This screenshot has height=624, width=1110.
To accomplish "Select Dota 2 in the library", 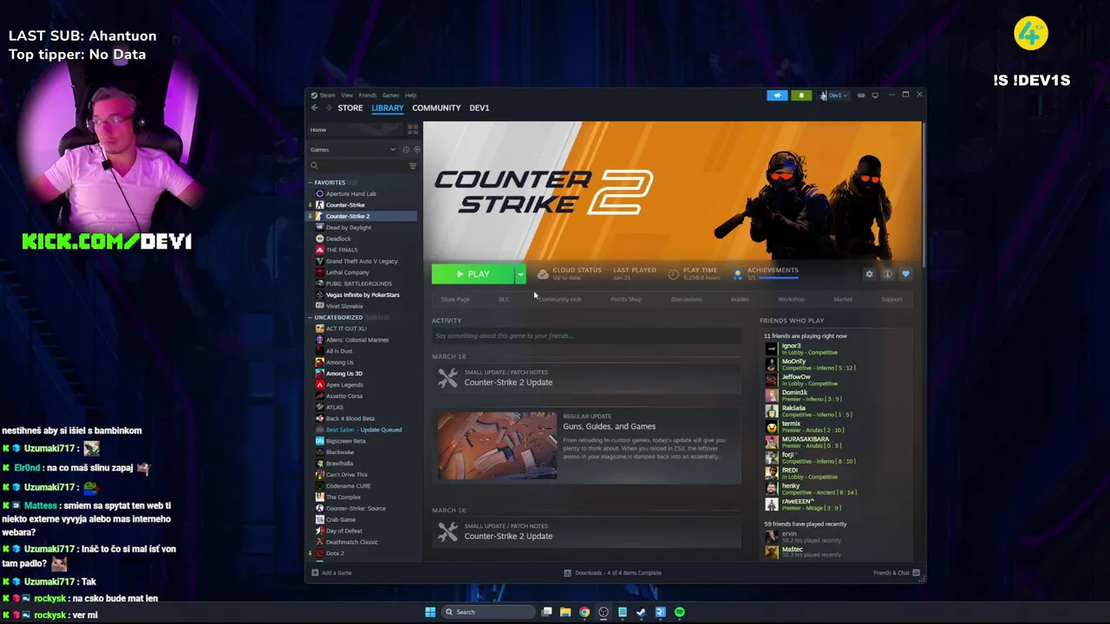I will (335, 553).
